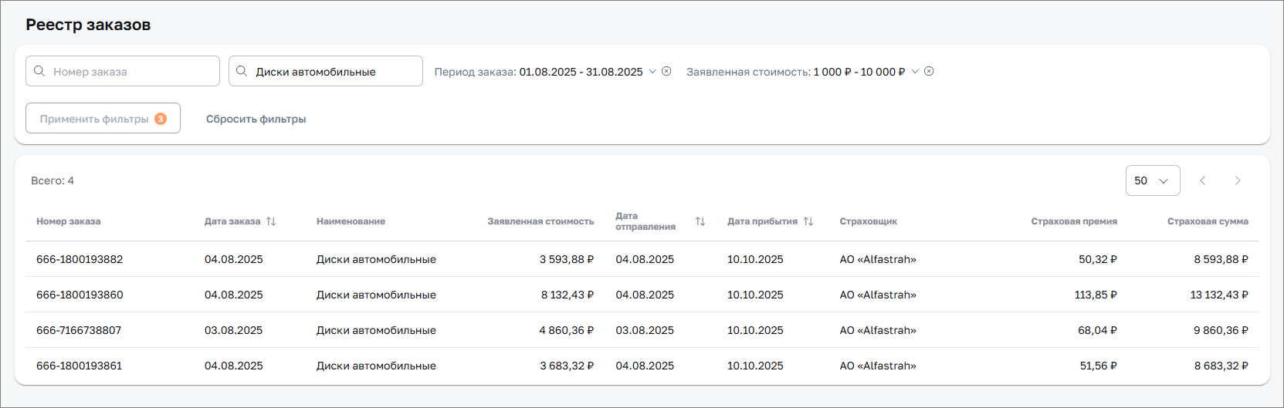Image resolution: width=1284 pixels, height=408 pixels.
Task: Click insurance premium 51,56 ₽
Action: click(x=1099, y=366)
